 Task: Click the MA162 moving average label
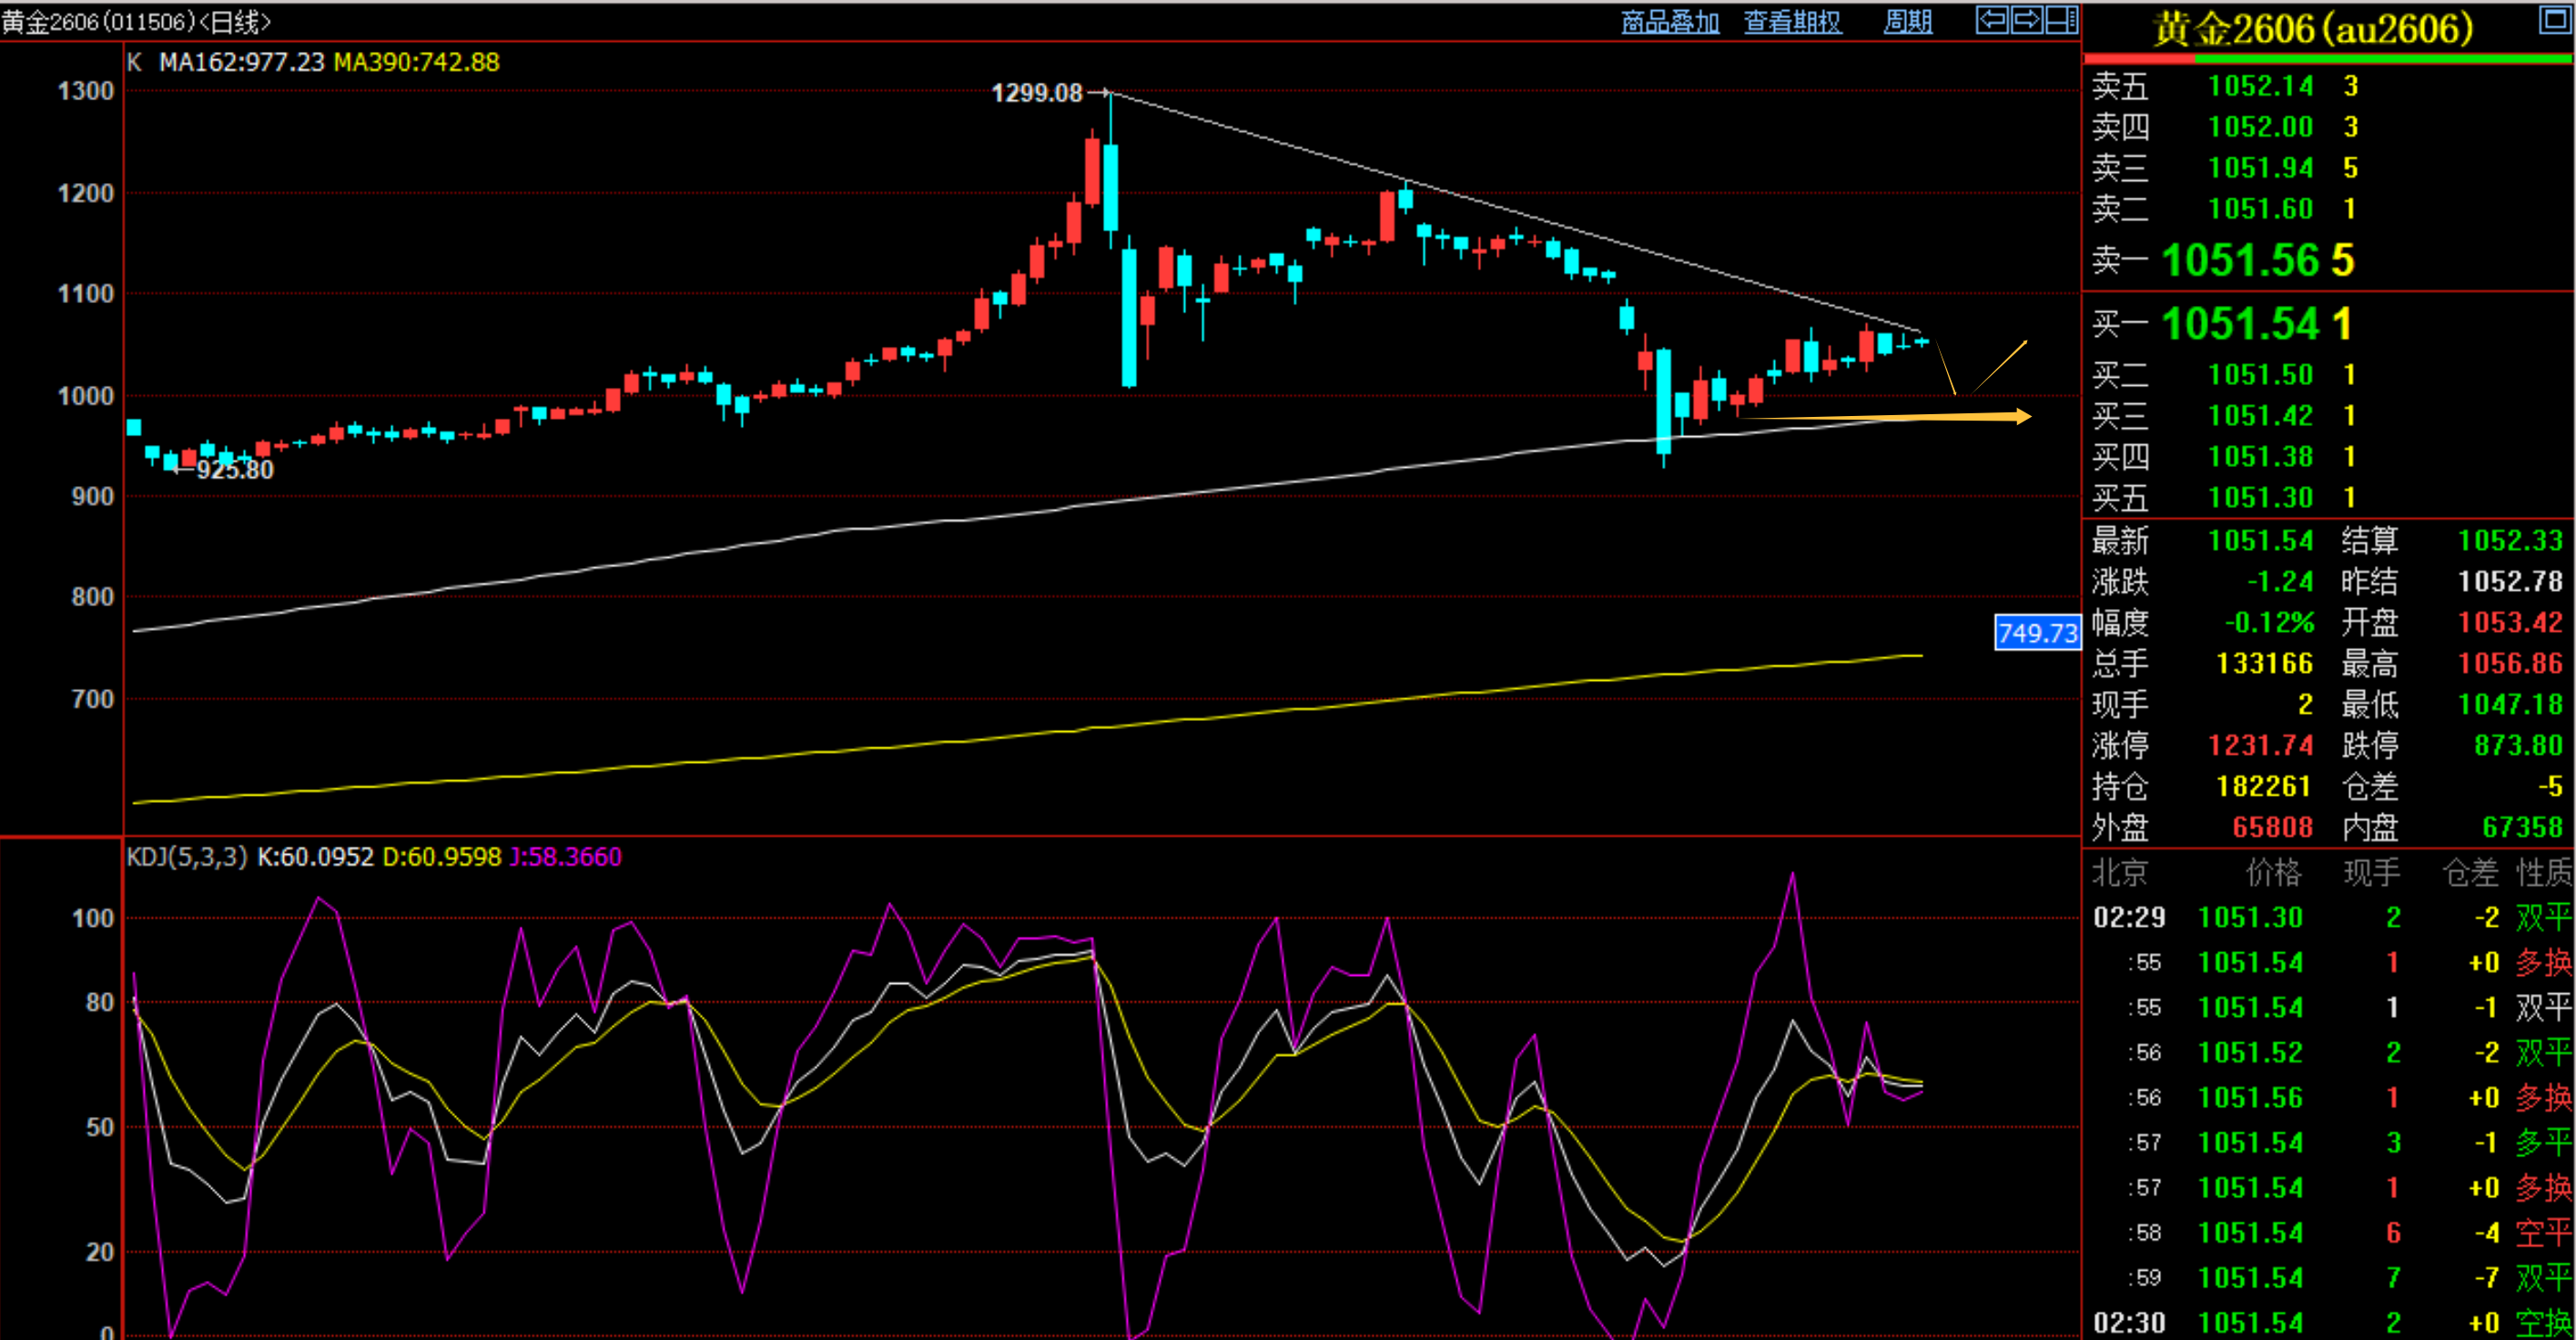pyautogui.click(x=241, y=62)
